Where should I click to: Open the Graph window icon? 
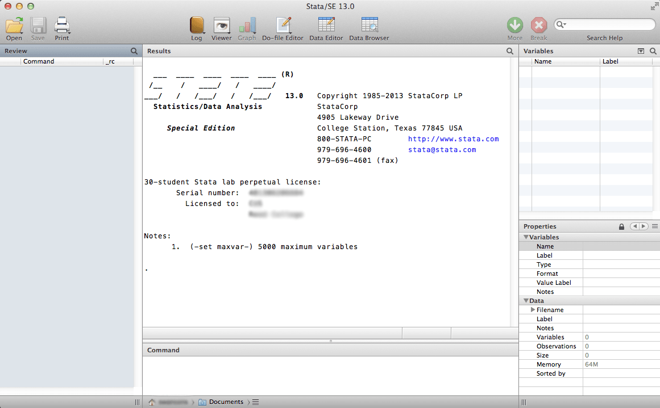click(247, 26)
